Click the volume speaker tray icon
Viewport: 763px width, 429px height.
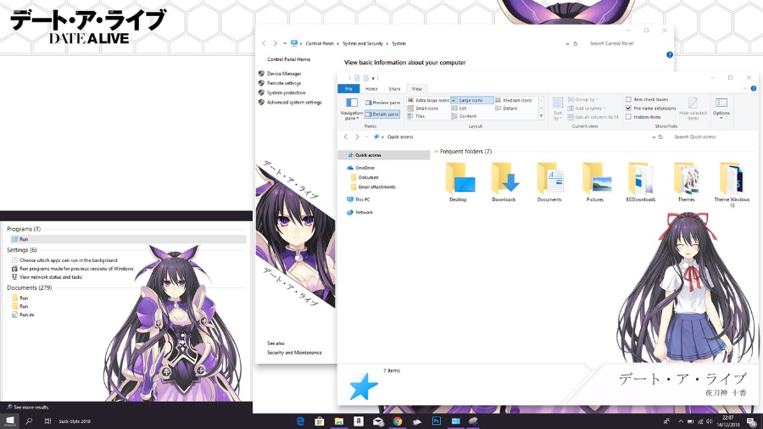[x=710, y=421]
